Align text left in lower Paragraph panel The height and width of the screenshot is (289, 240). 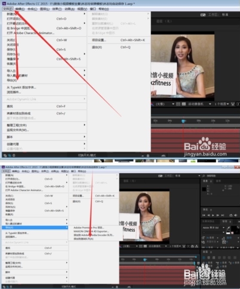click(204, 258)
